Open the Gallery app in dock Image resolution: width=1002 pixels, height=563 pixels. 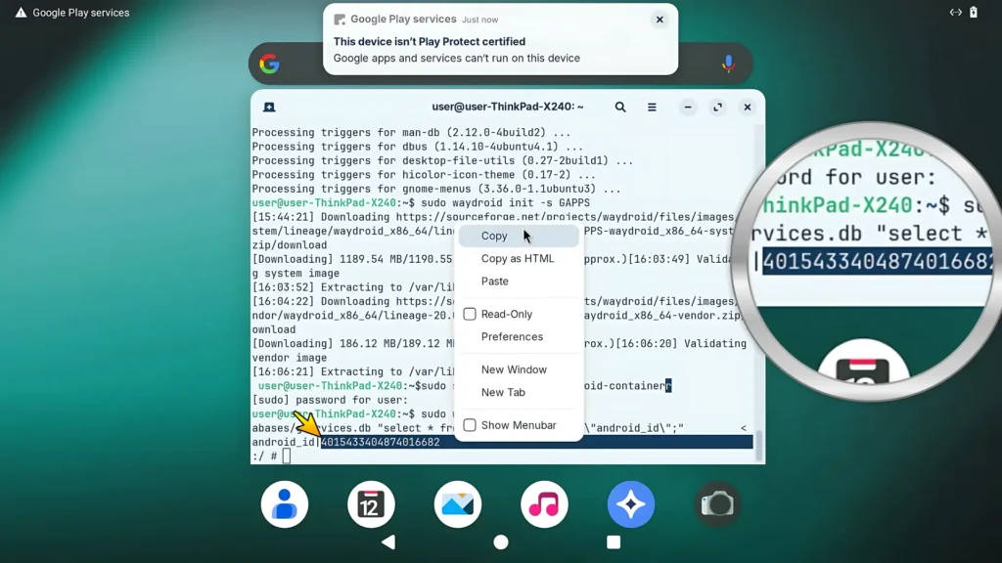[x=458, y=504]
